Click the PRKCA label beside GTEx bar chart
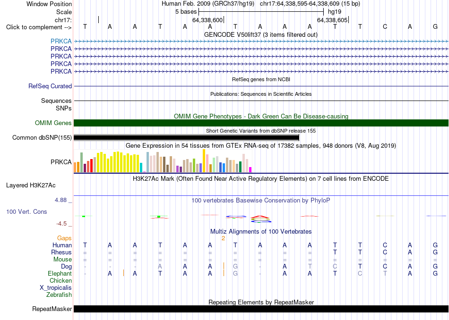Viewport: 449px width, 320px height. pos(61,162)
